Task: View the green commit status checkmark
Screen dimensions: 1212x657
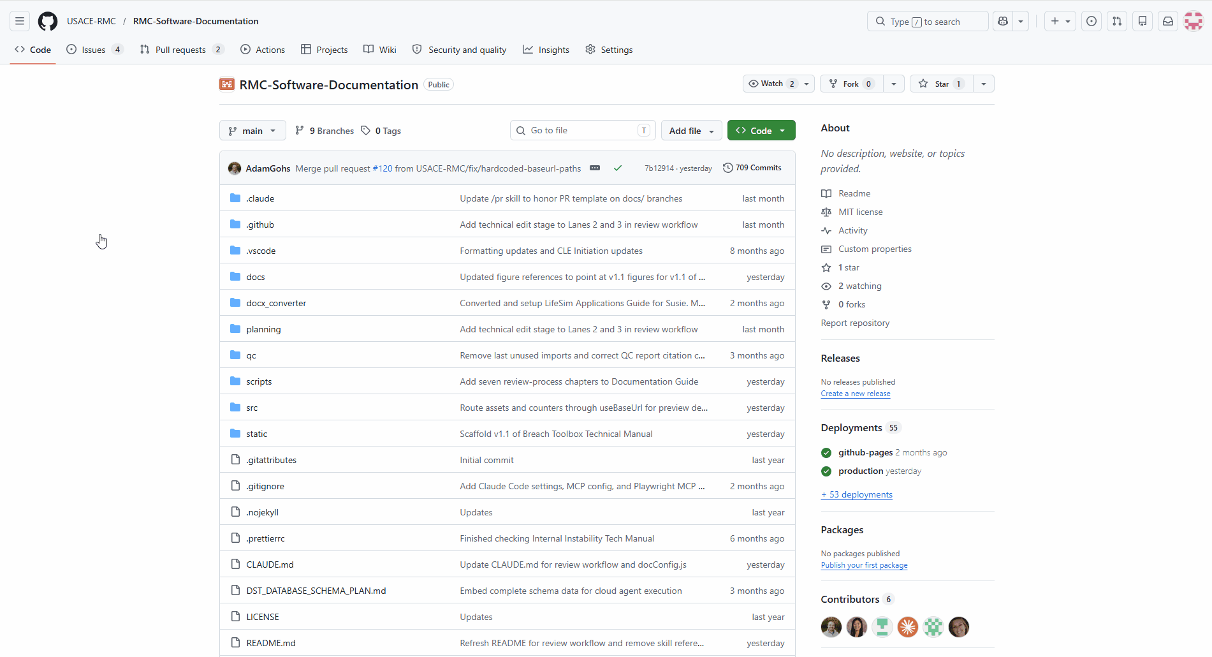Action: (618, 168)
